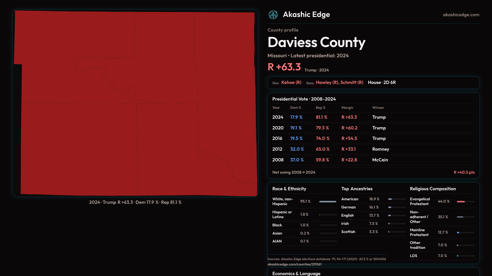The height and width of the screenshot is (276, 492).
Task: Click the Daviess County title heading
Action: pos(316,42)
